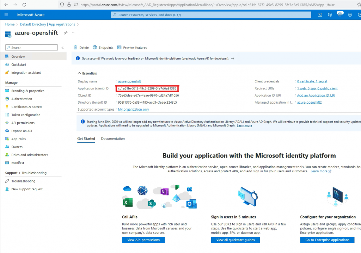
Task: Open Preview features
Action: tap(132, 48)
